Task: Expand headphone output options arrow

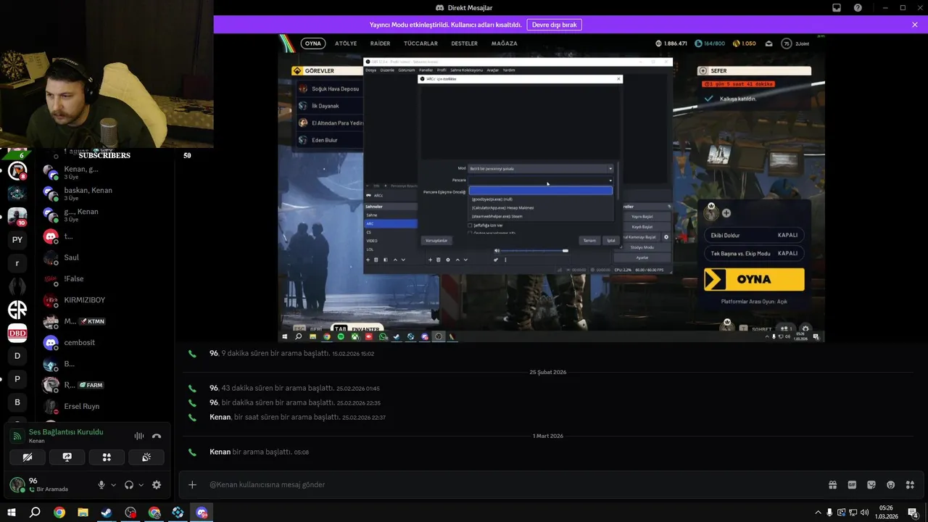Action: (x=141, y=485)
